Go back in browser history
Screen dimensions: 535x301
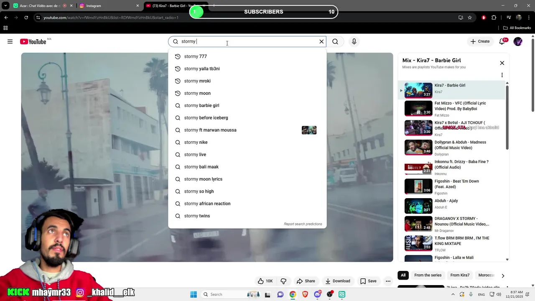6,18
